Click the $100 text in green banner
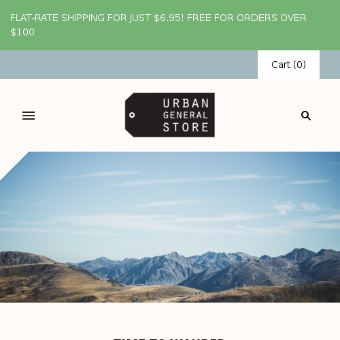 [22, 32]
